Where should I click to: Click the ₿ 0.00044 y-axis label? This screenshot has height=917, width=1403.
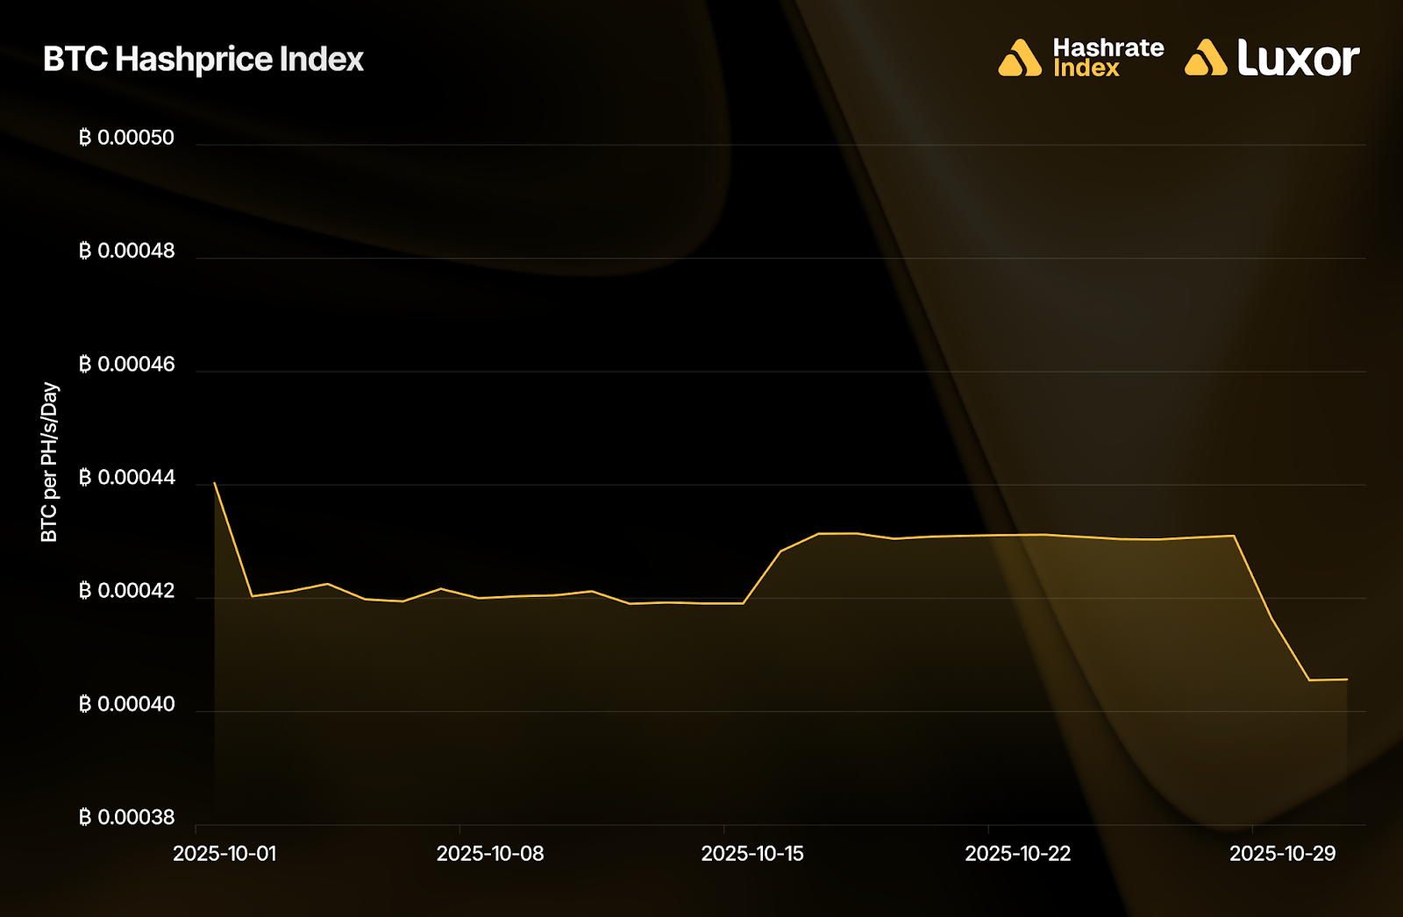tap(127, 477)
